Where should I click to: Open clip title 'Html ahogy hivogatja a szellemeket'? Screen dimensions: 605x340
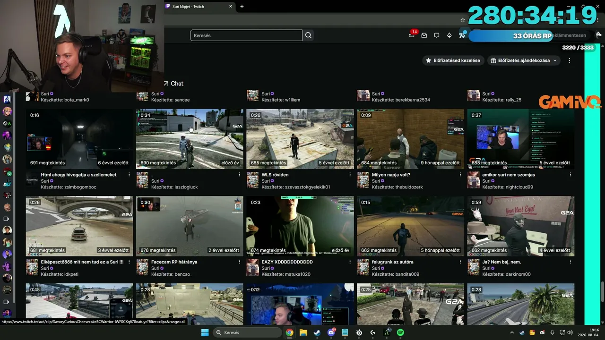pyautogui.click(x=78, y=175)
